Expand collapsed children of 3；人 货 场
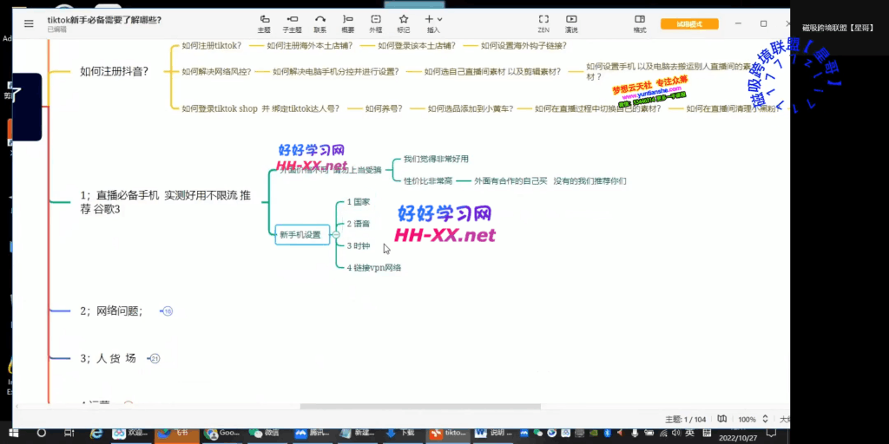Viewport: 889px width, 444px height. point(155,358)
